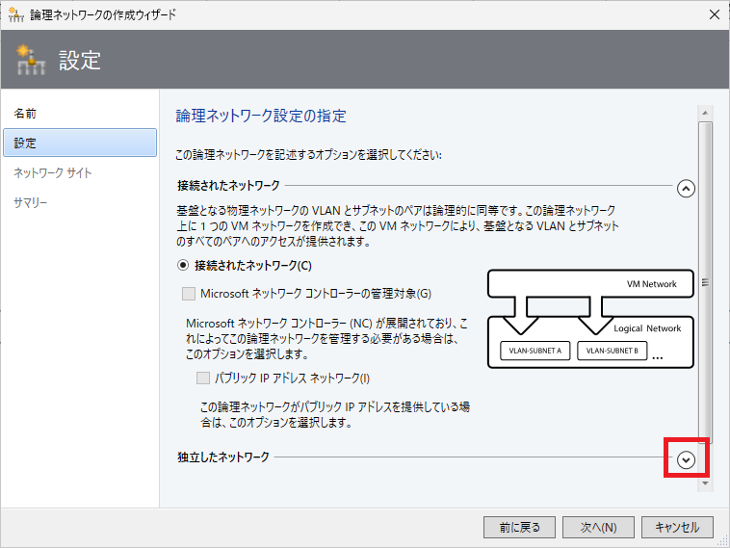
Task: Click the 接続されたネットワーク section header label
Action: [228, 185]
